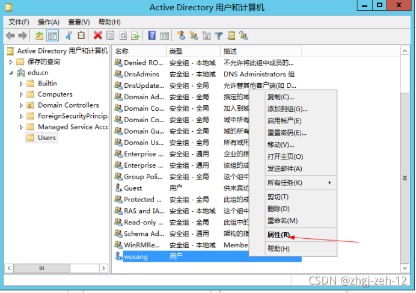Click the Find objects icon
The image size is (416, 293).
[231, 35]
